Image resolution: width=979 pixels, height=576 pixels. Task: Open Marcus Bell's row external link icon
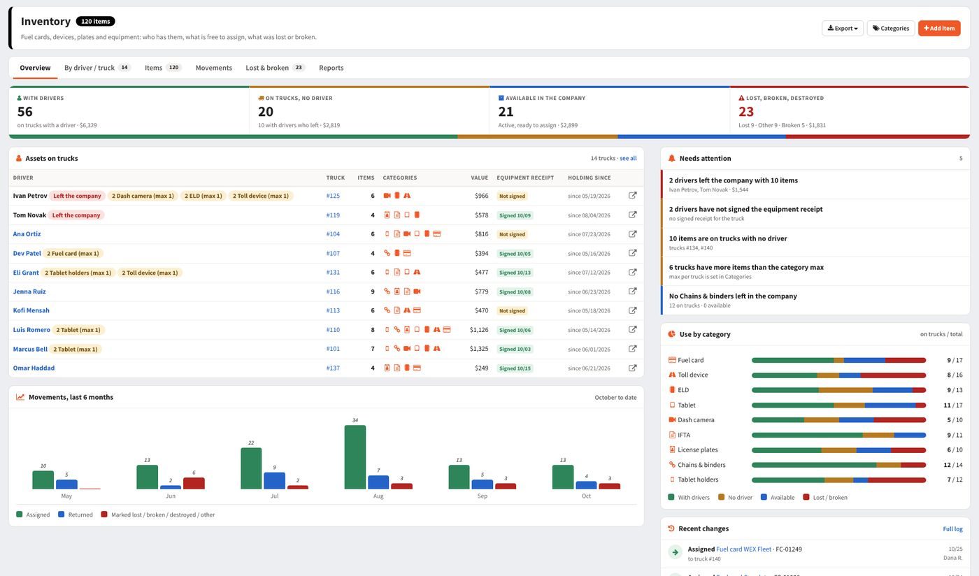pyautogui.click(x=633, y=349)
